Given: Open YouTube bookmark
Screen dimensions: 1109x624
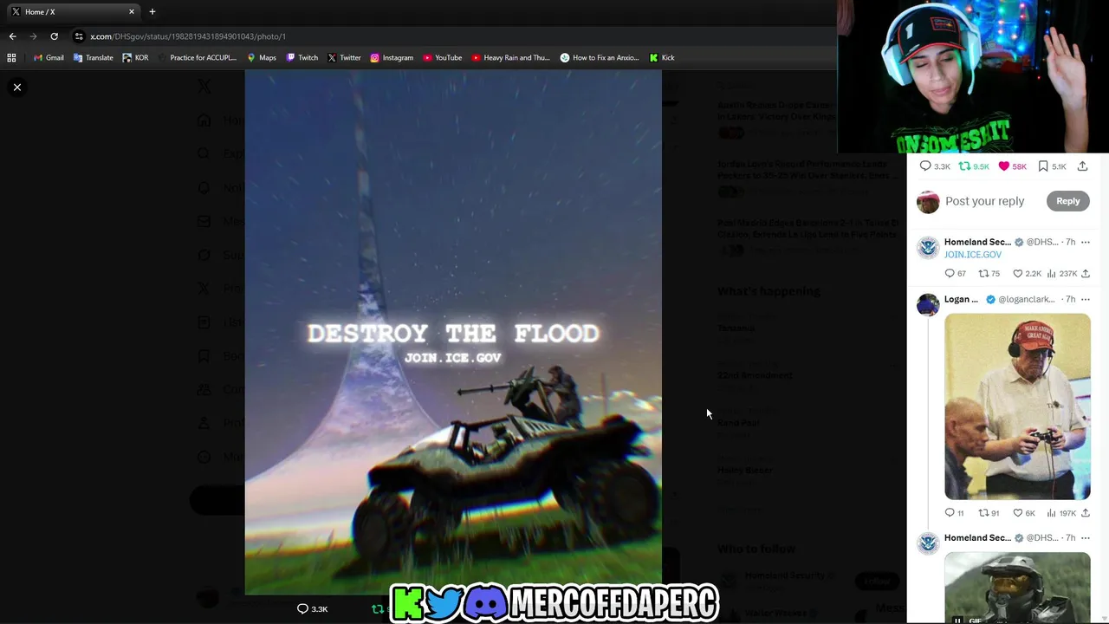Looking at the screenshot, I should pos(443,57).
